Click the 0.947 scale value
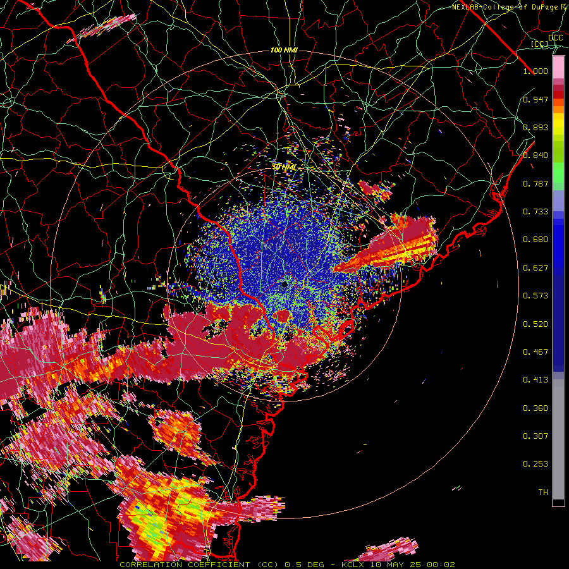Viewport: 569px width, 569px height. click(x=535, y=99)
